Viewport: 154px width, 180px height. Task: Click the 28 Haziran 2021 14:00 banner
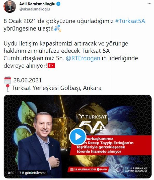[x=88, y=169]
